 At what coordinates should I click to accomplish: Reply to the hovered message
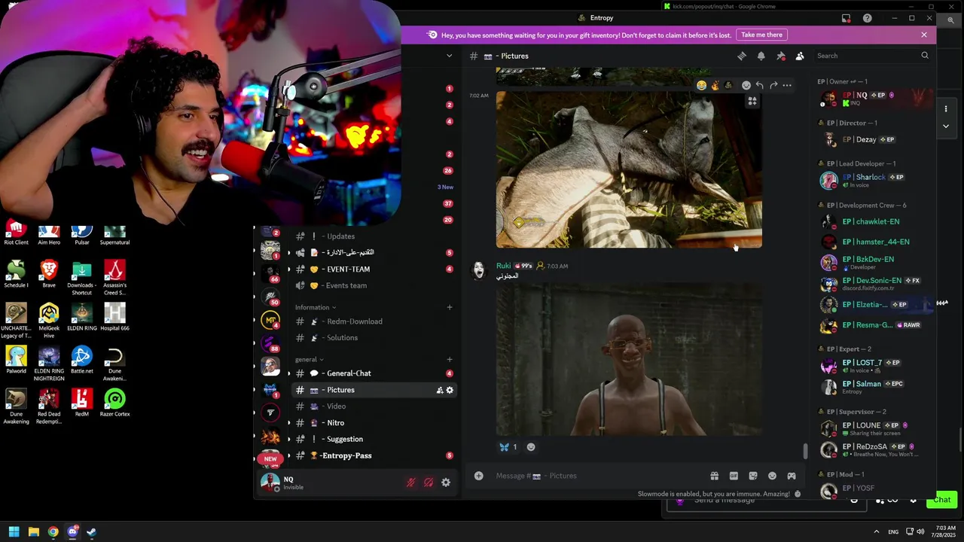(760, 85)
